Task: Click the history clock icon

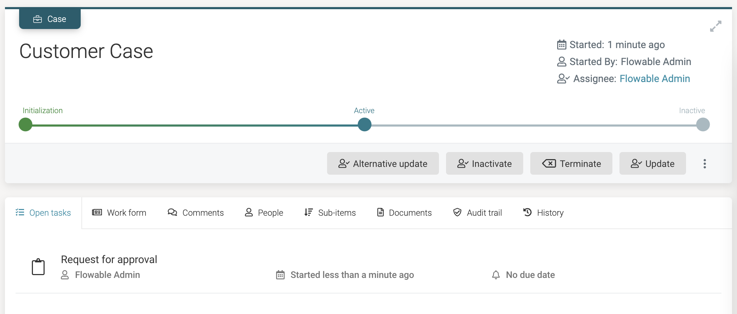Action: 527,213
